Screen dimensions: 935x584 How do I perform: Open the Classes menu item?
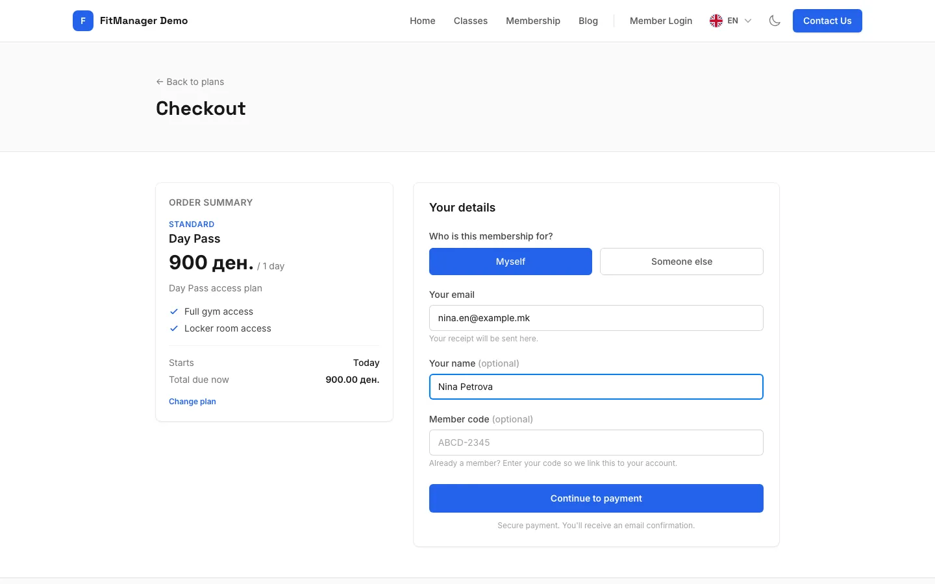click(471, 21)
